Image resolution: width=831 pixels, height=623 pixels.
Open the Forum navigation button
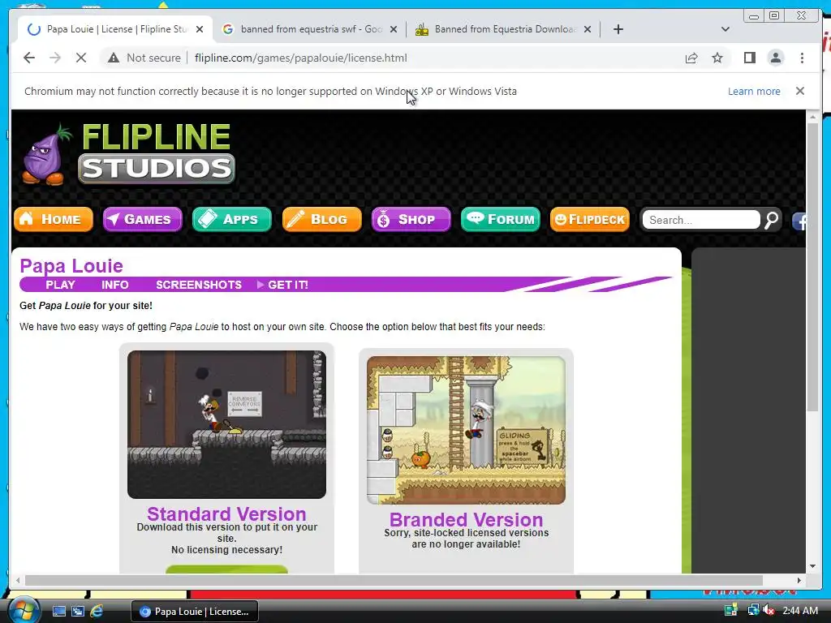coord(501,219)
